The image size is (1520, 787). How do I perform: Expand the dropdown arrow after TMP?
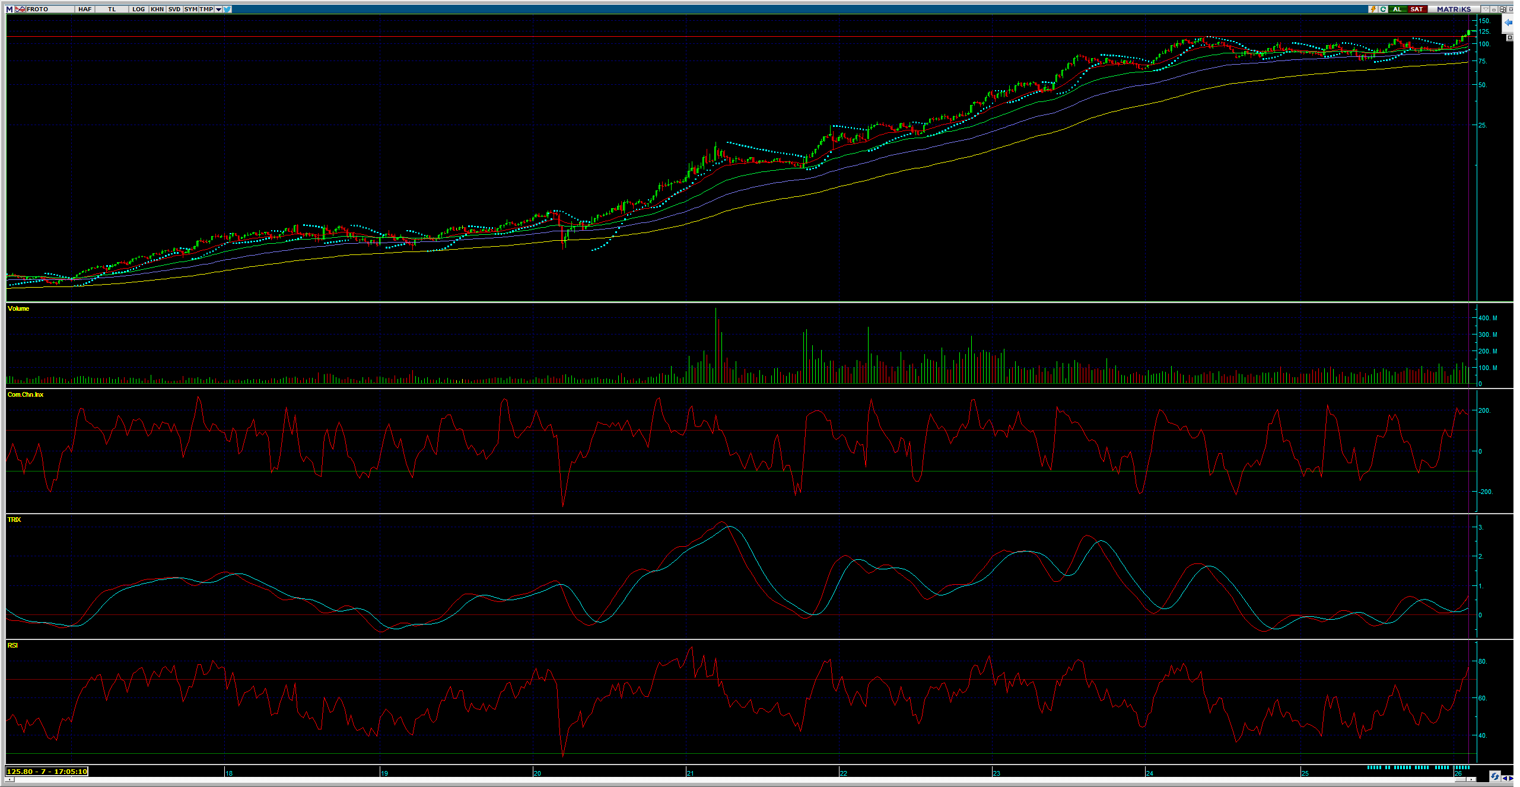(218, 9)
